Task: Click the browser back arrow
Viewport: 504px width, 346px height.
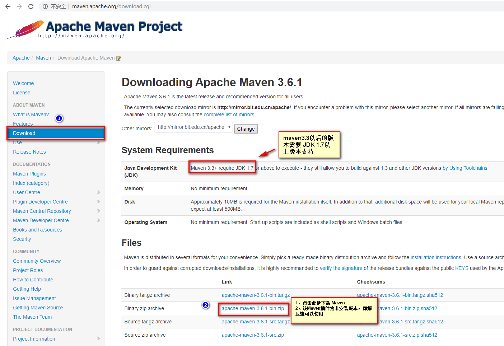Action: point(8,6)
